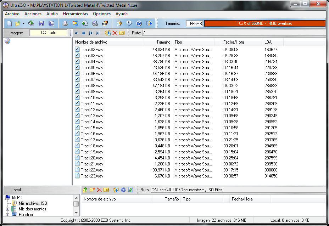Click the Save floppy disk icon
Viewport: 329px width, 226px height.
pos(41,23)
